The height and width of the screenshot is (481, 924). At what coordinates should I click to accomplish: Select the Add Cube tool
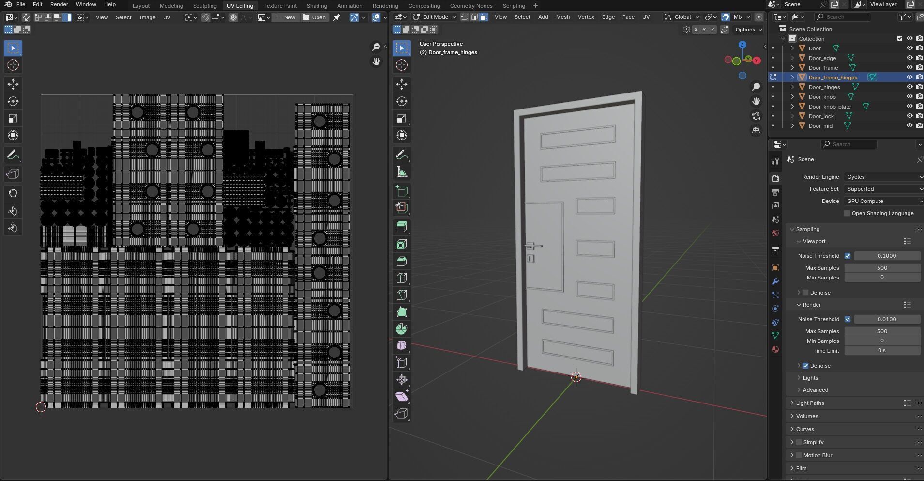tap(401, 191)
